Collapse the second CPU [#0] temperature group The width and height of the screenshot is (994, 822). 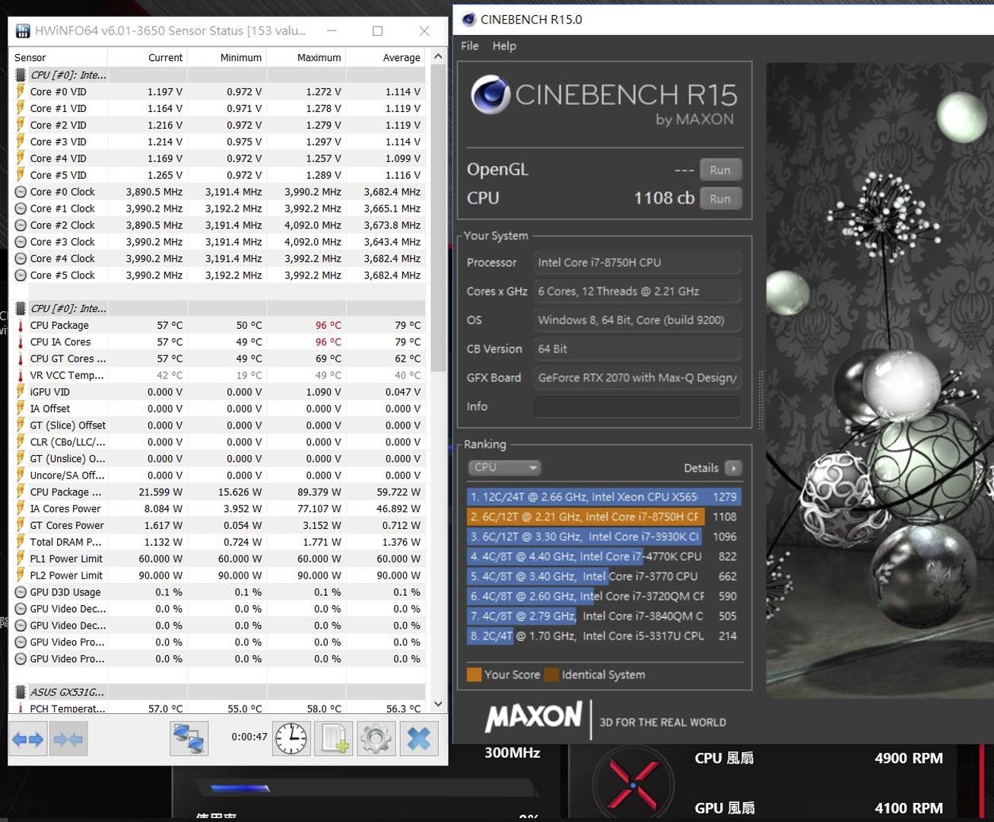[21, 308]
